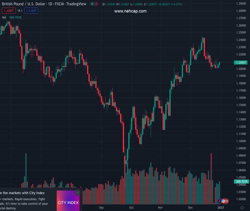Click the Vol indicator label
This screenshot has width=250, height=211.
4,17
